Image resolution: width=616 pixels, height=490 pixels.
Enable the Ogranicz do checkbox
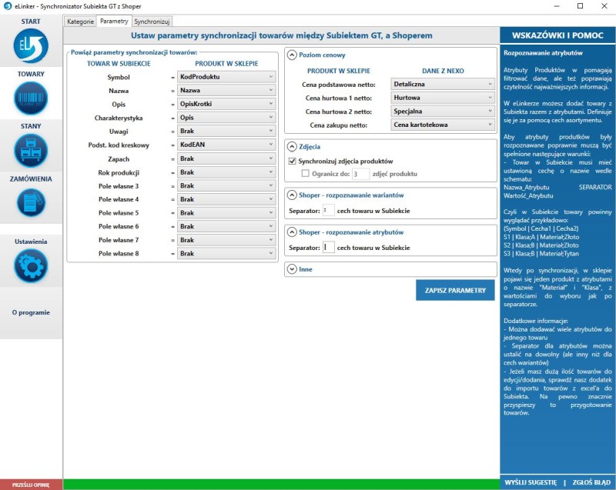(x=305, y=175)
